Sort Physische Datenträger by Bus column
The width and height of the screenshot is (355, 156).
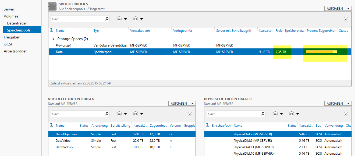tap(318, 126)
